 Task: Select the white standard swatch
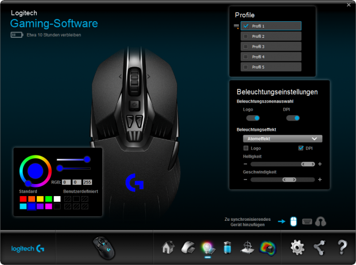click(x=57, y=199)
